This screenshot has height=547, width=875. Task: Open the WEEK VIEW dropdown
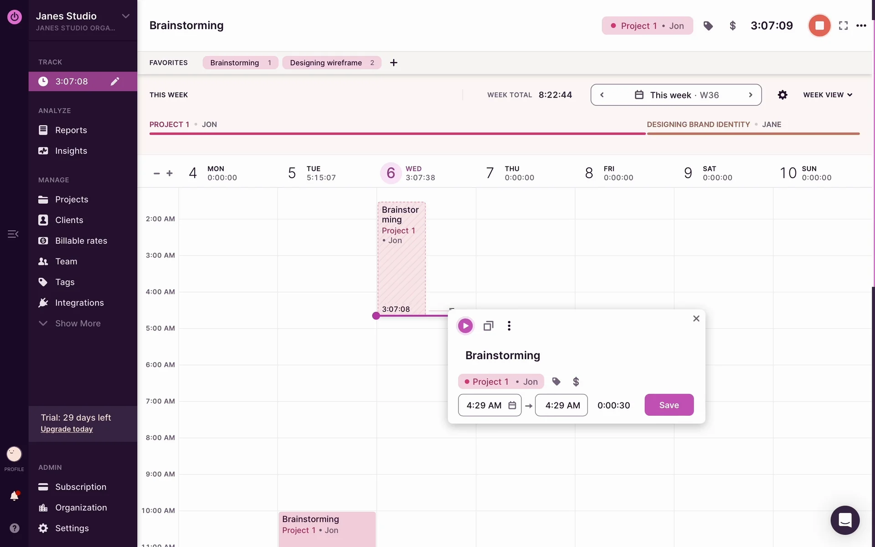(x=827, y=95)
